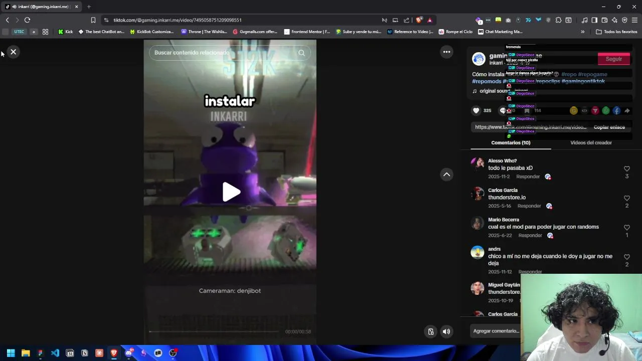Launch Visual Studio Code from the taskbar
Image resolution: width=642 pixels, height=361 pixels.
click(x=55, y=353)
